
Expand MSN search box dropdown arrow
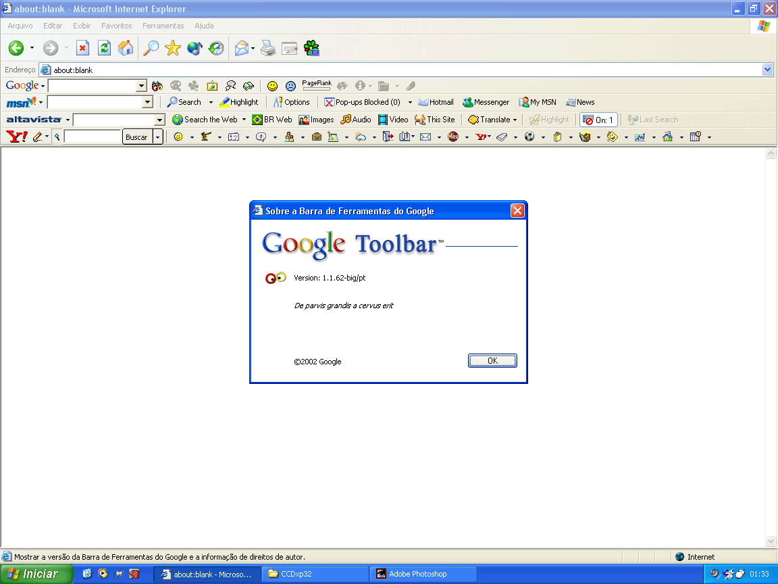[x=147, y=102]
